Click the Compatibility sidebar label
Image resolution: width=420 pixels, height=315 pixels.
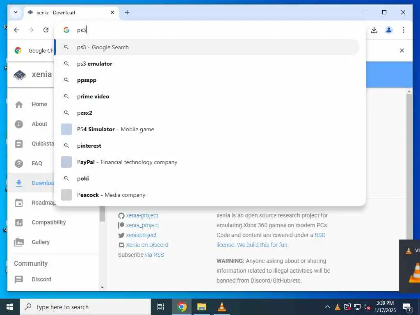pyautogui.click(x=49, y=222)
